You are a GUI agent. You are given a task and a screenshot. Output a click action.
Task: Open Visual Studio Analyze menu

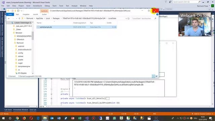click(x=75, y=6)
